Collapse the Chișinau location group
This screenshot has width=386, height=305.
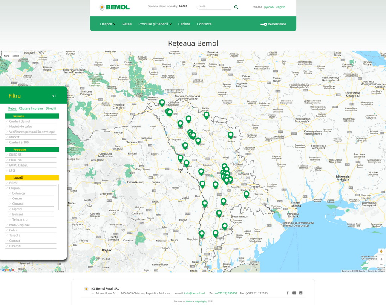pyautogui.click(x=15, y=188)
